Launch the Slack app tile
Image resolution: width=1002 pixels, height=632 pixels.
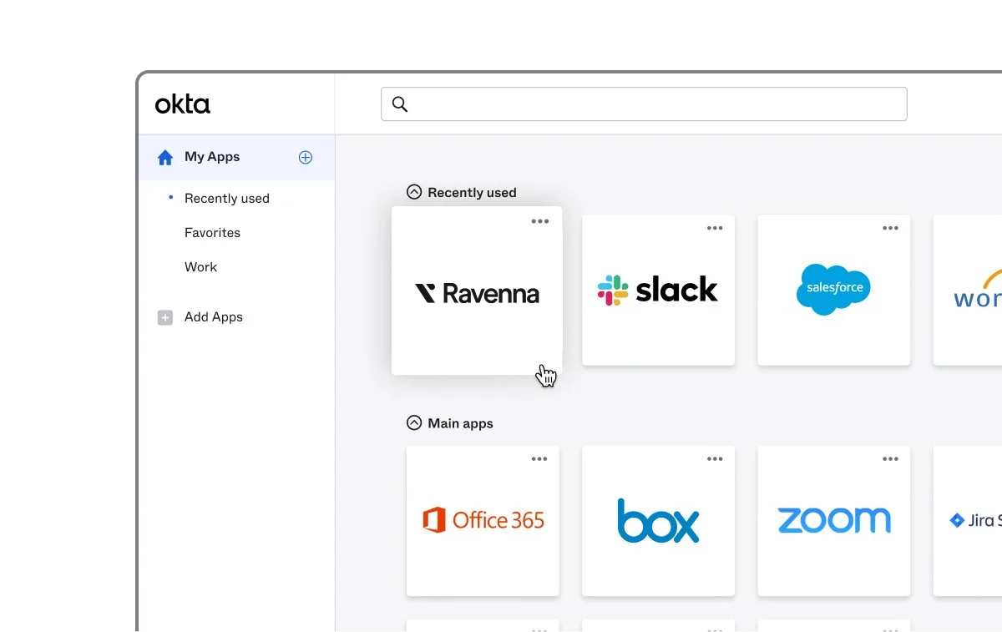[x=658, y=291]
